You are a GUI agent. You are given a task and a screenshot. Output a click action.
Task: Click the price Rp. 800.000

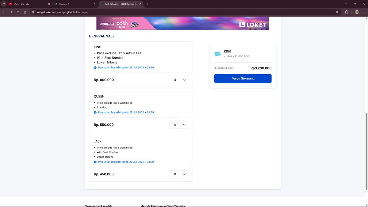click(x=104, y=80)
